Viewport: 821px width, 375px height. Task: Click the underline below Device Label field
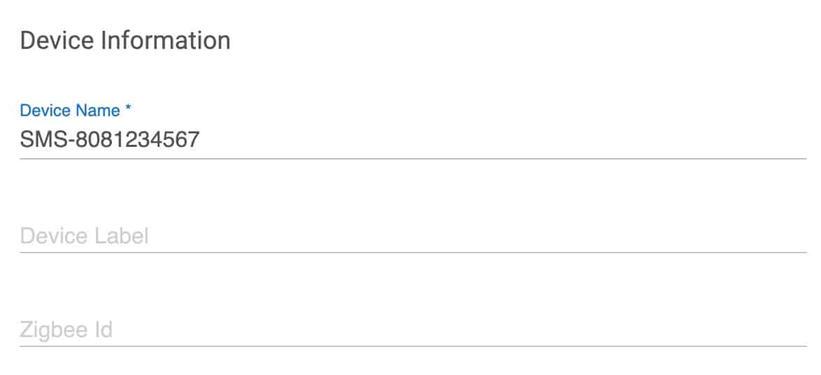click(413, 252)
